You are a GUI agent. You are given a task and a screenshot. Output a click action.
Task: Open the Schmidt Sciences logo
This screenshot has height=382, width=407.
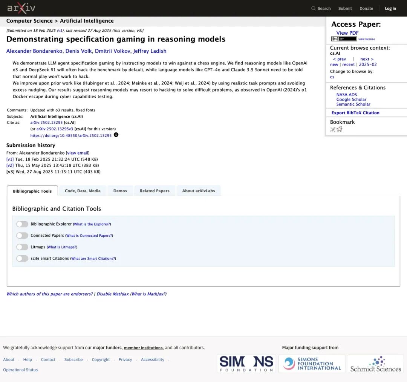pos(376,364)
